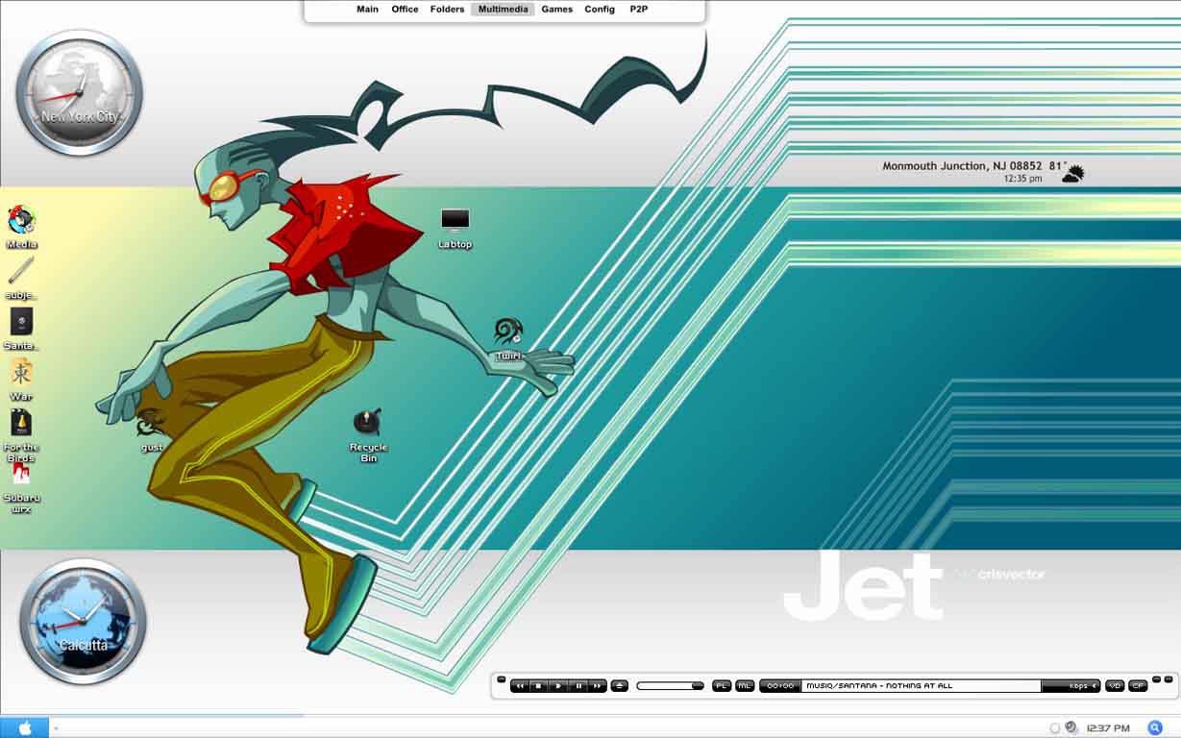Toggle the CF config button in player
1181x738 pixels.
(1138, 686)
